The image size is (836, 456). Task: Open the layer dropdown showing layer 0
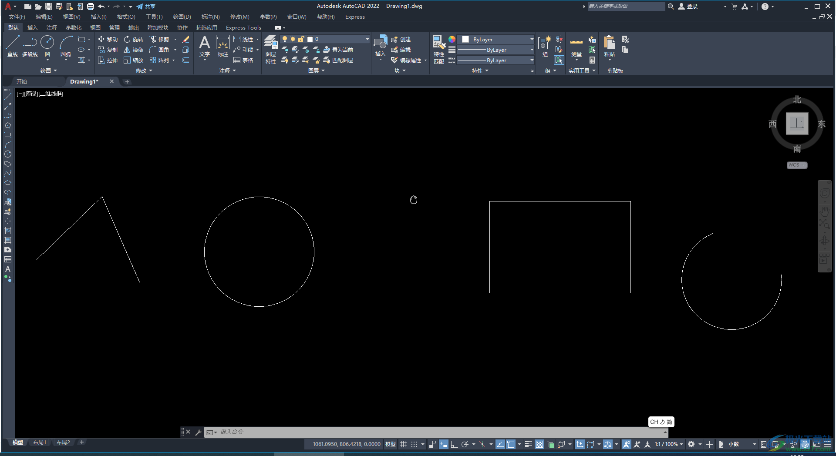point(325,39)
